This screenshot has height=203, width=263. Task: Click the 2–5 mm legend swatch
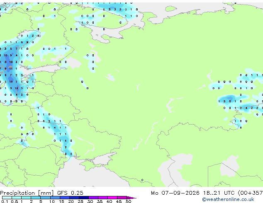pyautogui.click(x=36, y=198)
